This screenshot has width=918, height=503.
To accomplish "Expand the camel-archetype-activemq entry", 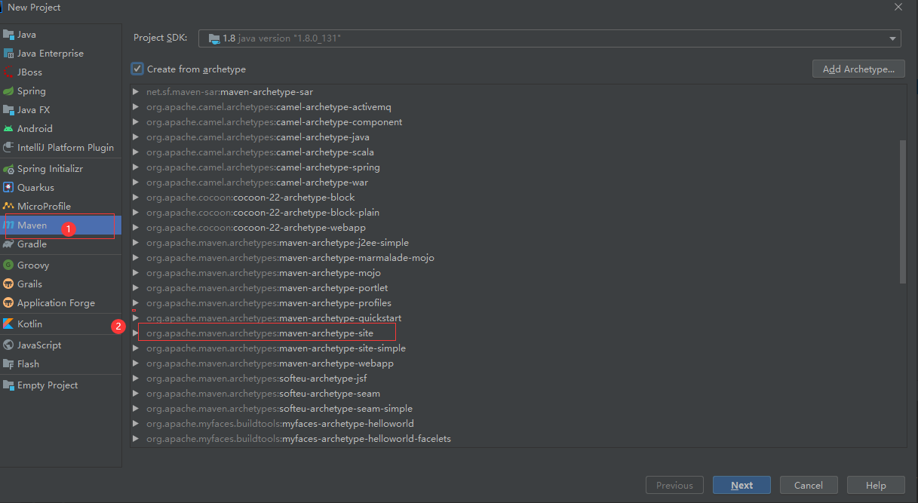I will click(x=136, y=107).
